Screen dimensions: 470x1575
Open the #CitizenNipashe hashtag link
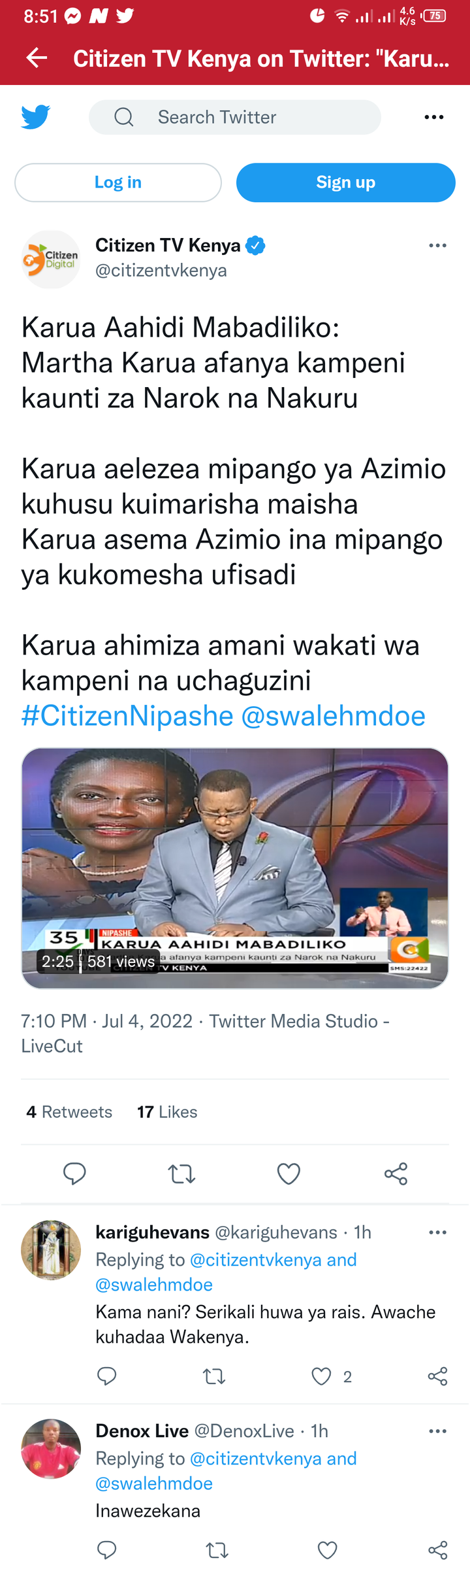pyautogui.click(x=127, y=716)
